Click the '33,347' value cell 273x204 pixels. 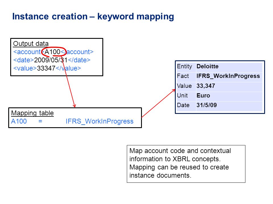(229, 87)
